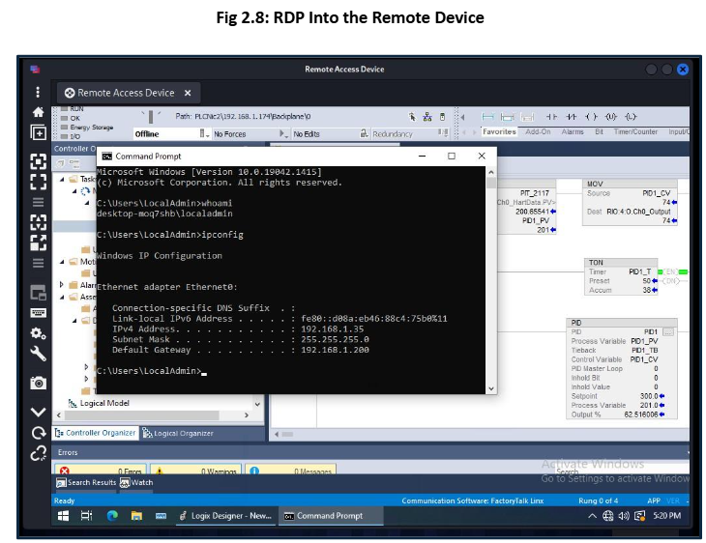
Task: Expand the Alarms folder tree node
Action: (x=62, y=285)
